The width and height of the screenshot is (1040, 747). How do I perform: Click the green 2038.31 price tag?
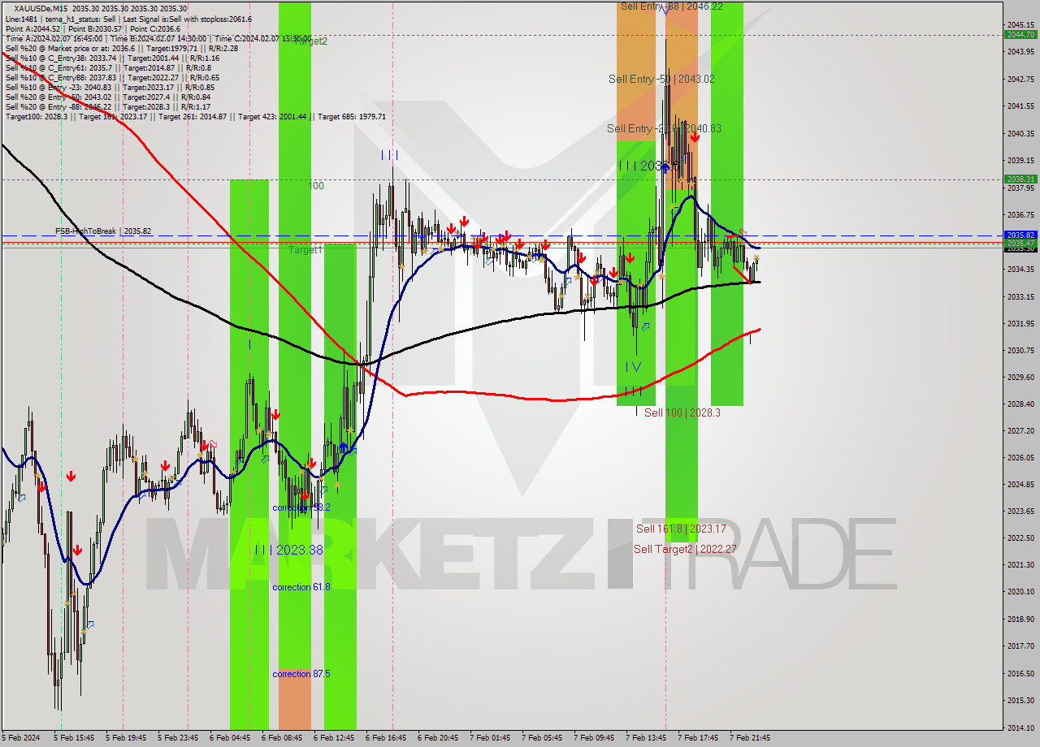(1020, 179)
